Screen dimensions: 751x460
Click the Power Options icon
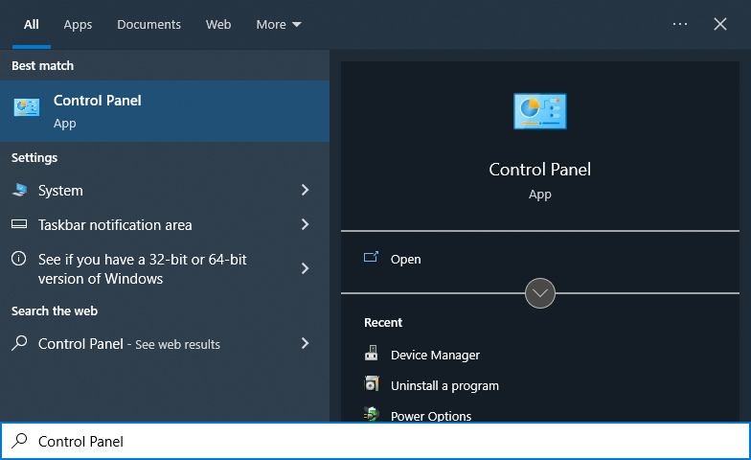pyautogui.click(x=372, y=414)
